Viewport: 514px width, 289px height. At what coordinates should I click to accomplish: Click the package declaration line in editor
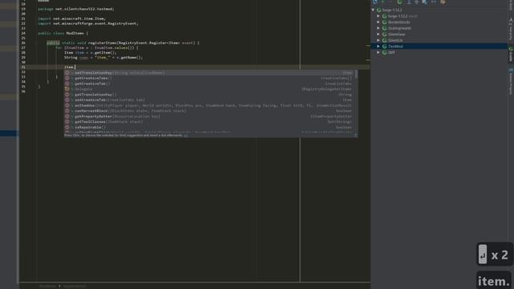[76, 9]
